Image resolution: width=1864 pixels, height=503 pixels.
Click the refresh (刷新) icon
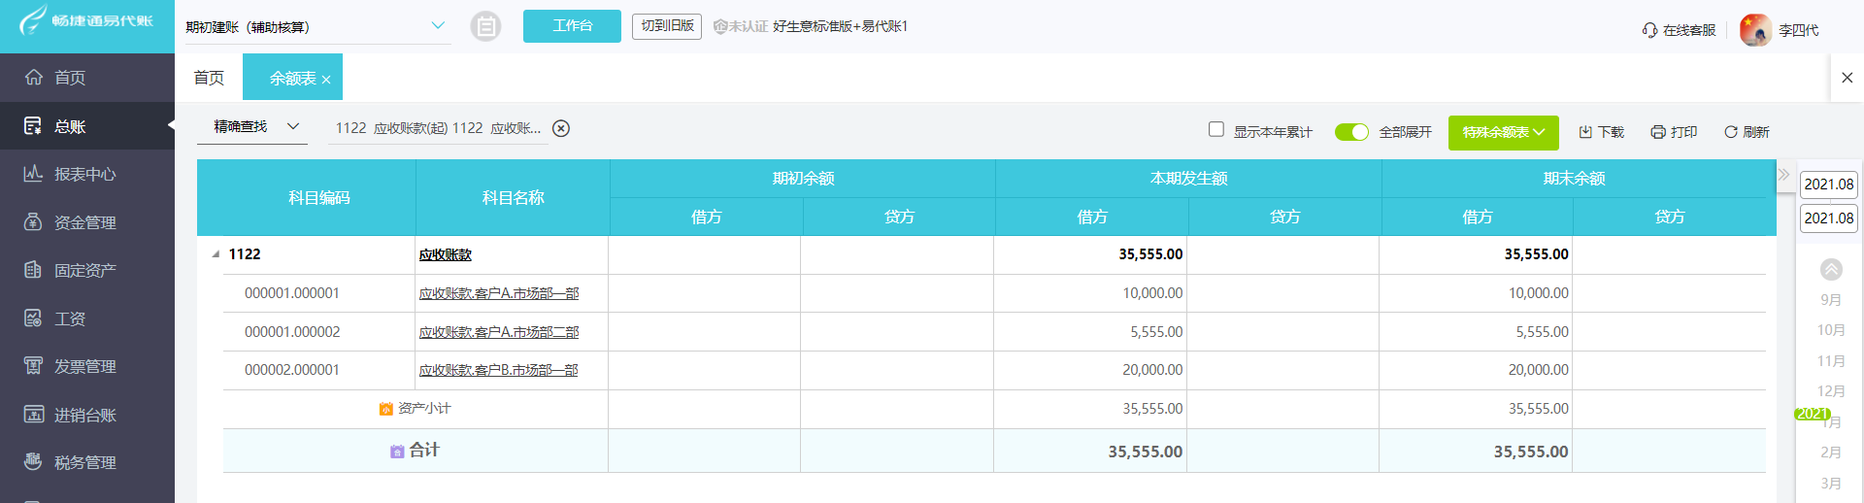[1730, 132]
